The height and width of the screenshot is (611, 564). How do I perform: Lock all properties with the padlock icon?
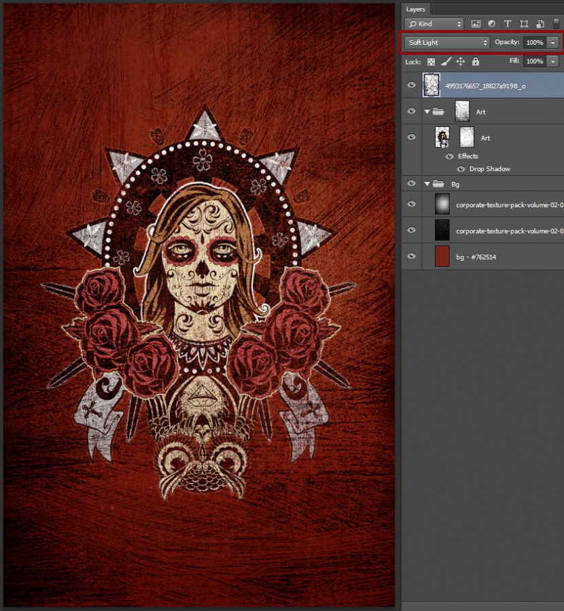coord(476,62)
